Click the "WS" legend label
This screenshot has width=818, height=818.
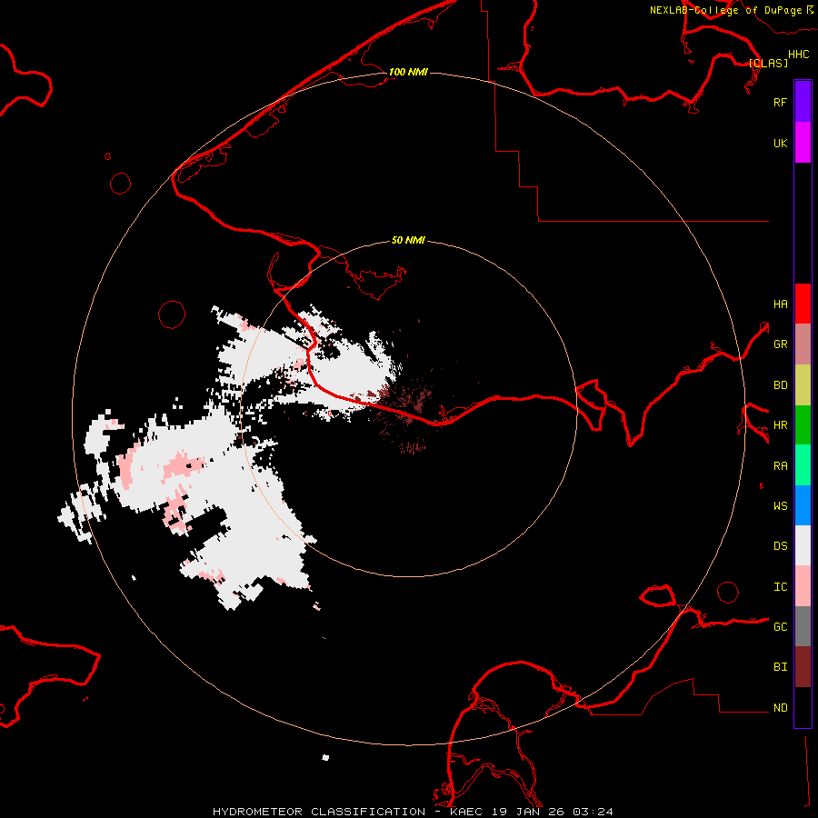point(780,506)
